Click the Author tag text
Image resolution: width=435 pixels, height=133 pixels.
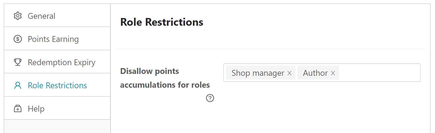[x=315, y=73]
